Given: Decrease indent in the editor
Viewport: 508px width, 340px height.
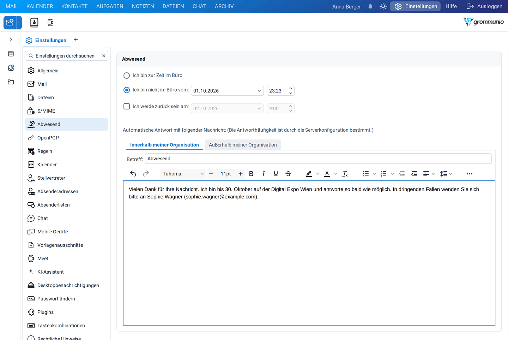Looking at the screenshot, I should coord(402,174).
